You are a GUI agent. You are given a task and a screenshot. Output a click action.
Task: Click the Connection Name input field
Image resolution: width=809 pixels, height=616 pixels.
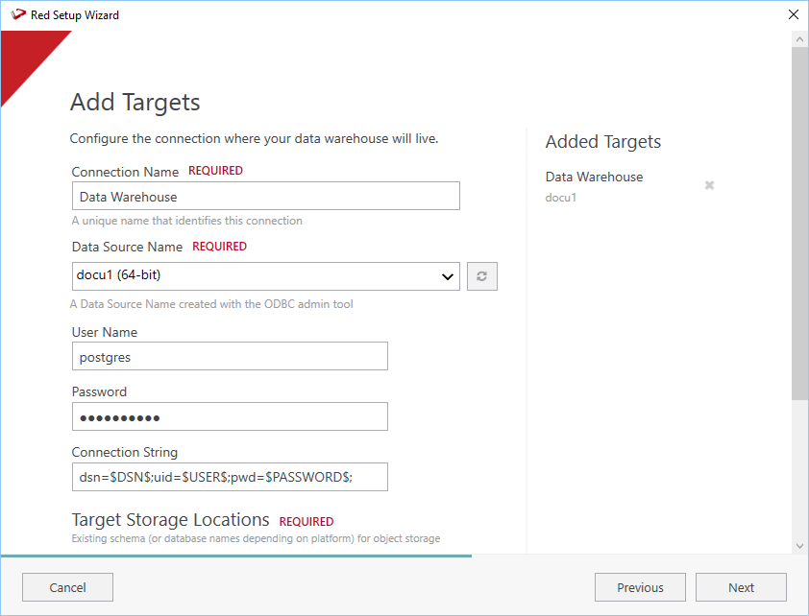[265, 196]
